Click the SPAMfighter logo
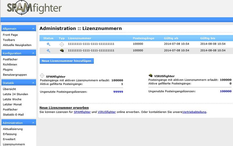The image size is (233, 146). [34, 8]
